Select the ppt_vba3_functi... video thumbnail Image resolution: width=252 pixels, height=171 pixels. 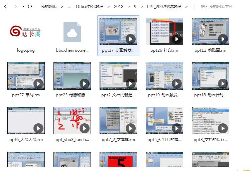tap(72, 121)
